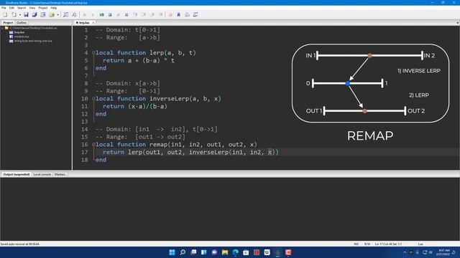Open an existing file via the toolbar icon
The height and width of the screenshot is (258, 460).
(14, 14)
